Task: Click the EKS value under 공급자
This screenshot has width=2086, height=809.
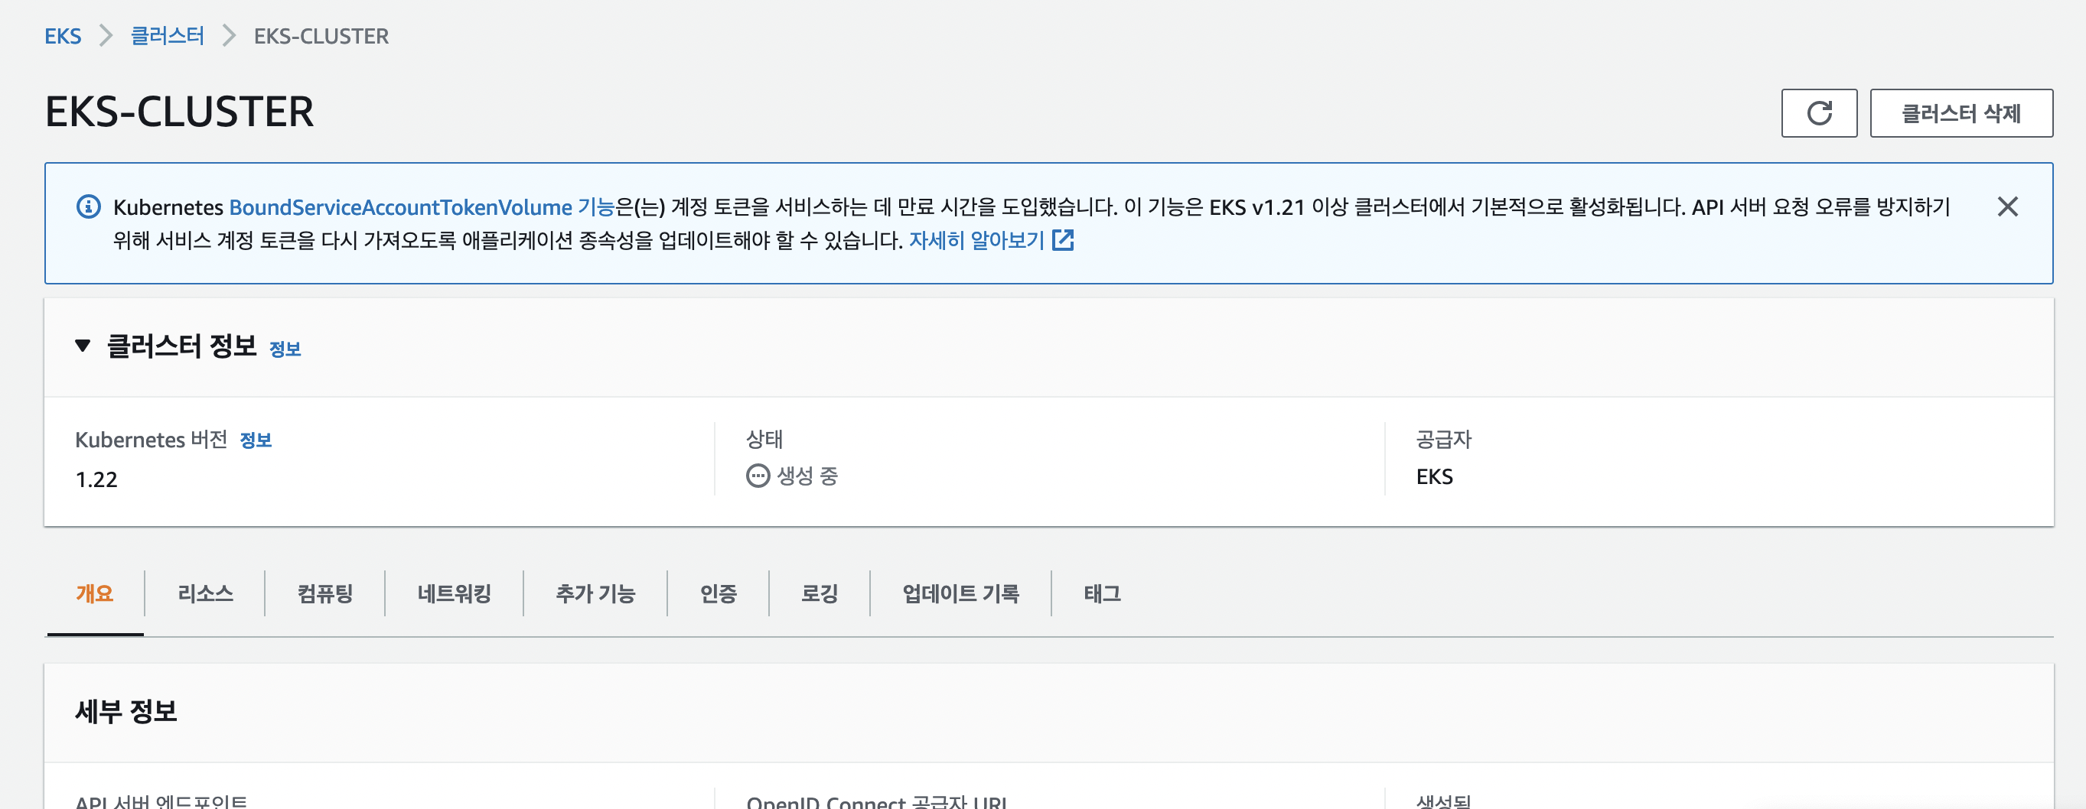Action: point(1434,476)
